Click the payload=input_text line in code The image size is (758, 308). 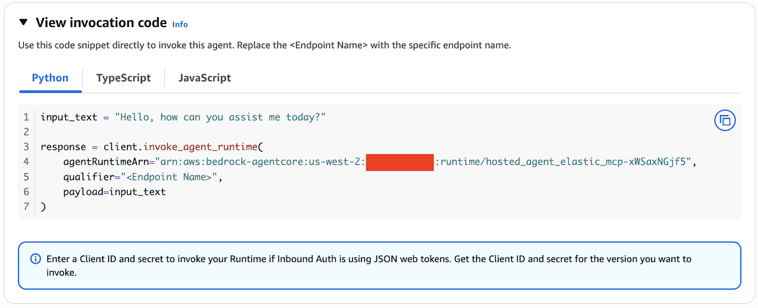tap(114, 192)
